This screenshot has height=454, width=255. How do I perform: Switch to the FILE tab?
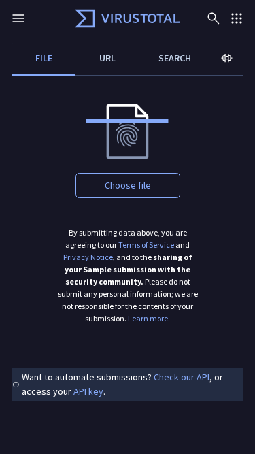[x=44, y=59]
